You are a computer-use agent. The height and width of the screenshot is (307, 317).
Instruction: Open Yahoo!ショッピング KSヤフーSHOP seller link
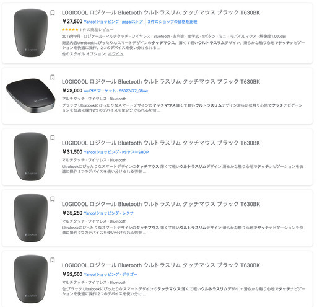tap(116, 152)
